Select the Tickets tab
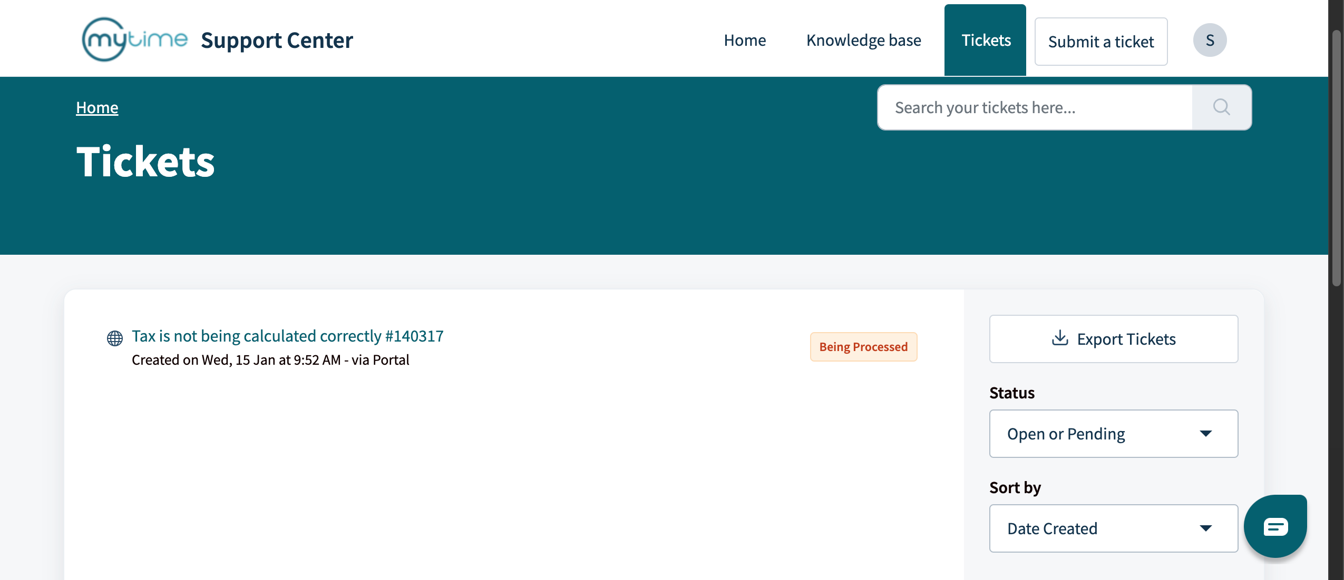The height and width of the screenshot is (580, 1344). [x=986, y=40]
